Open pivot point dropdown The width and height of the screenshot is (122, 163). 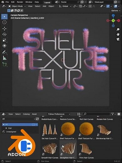pos(75,6)
